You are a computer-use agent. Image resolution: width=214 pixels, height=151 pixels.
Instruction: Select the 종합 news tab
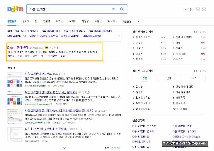[144, 78]
